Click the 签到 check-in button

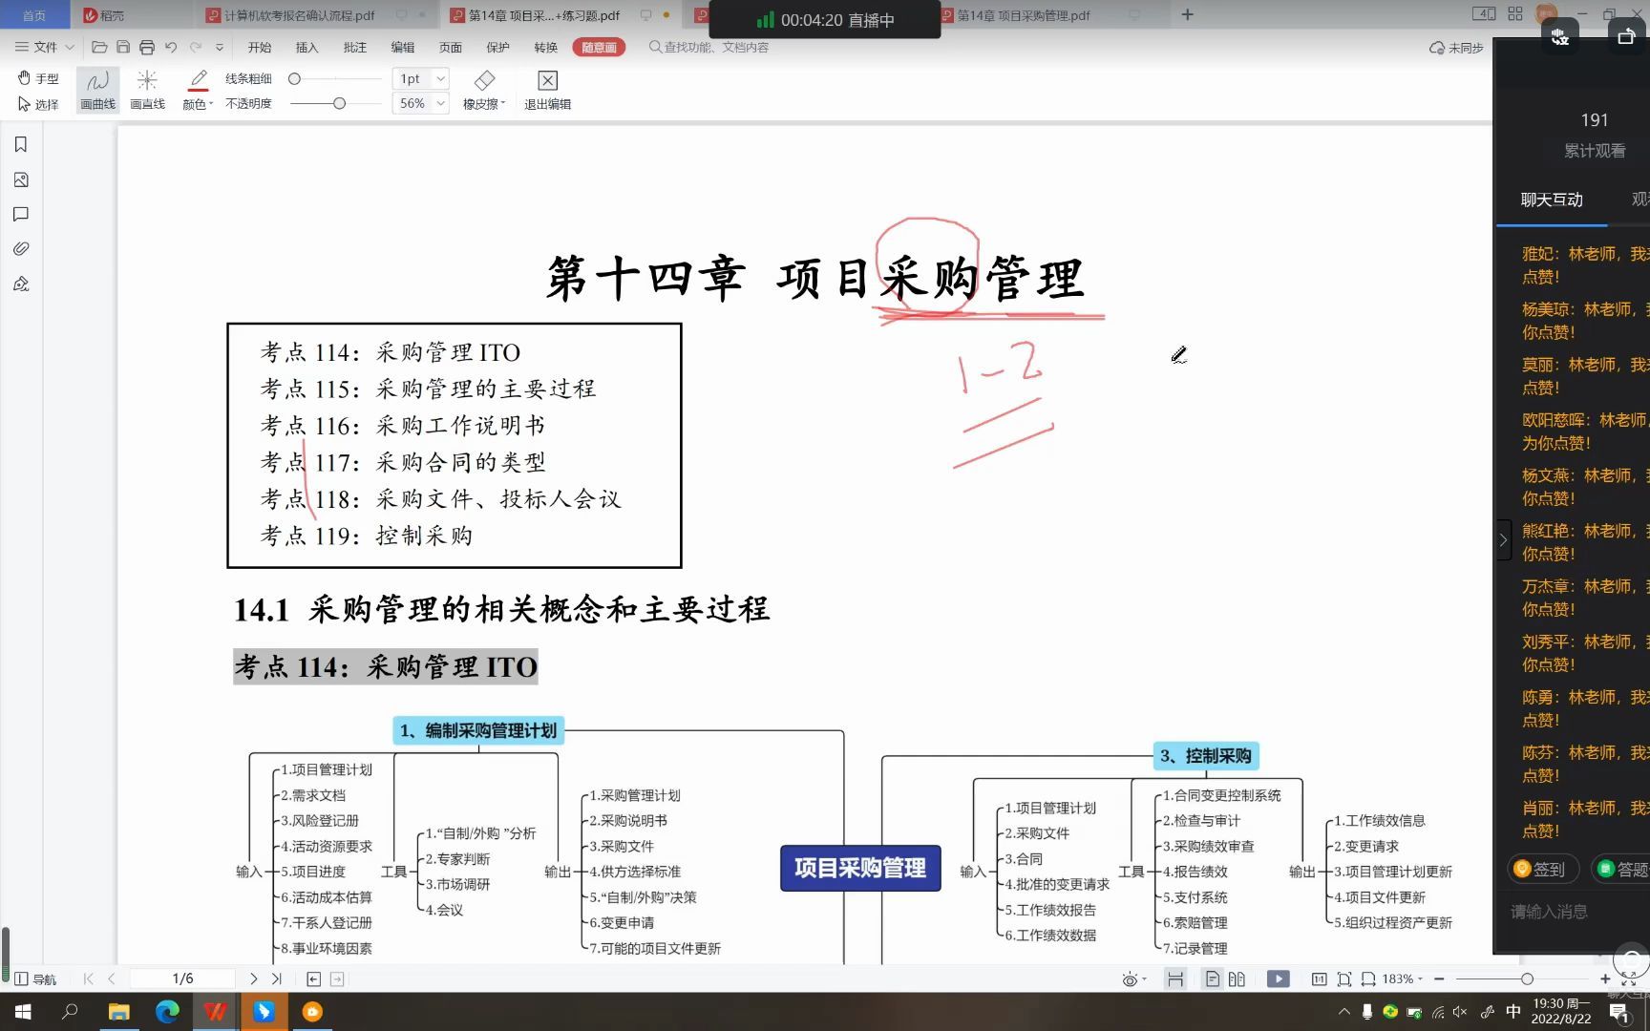tap(1542, 869)
